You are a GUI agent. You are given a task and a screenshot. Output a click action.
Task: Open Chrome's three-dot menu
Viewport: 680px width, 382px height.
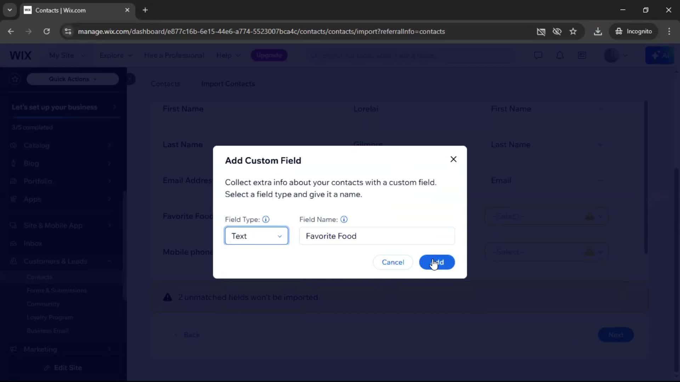(x=669, y=31)
